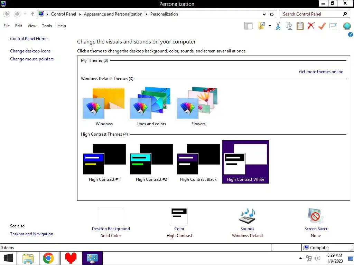Viewport: 354px width, 265px height.
Task: Launch Google Chrome from the taskbar
Action: 48,258
